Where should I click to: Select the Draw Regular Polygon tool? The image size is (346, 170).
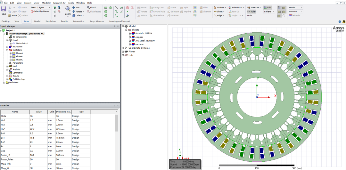click(106, 15)
